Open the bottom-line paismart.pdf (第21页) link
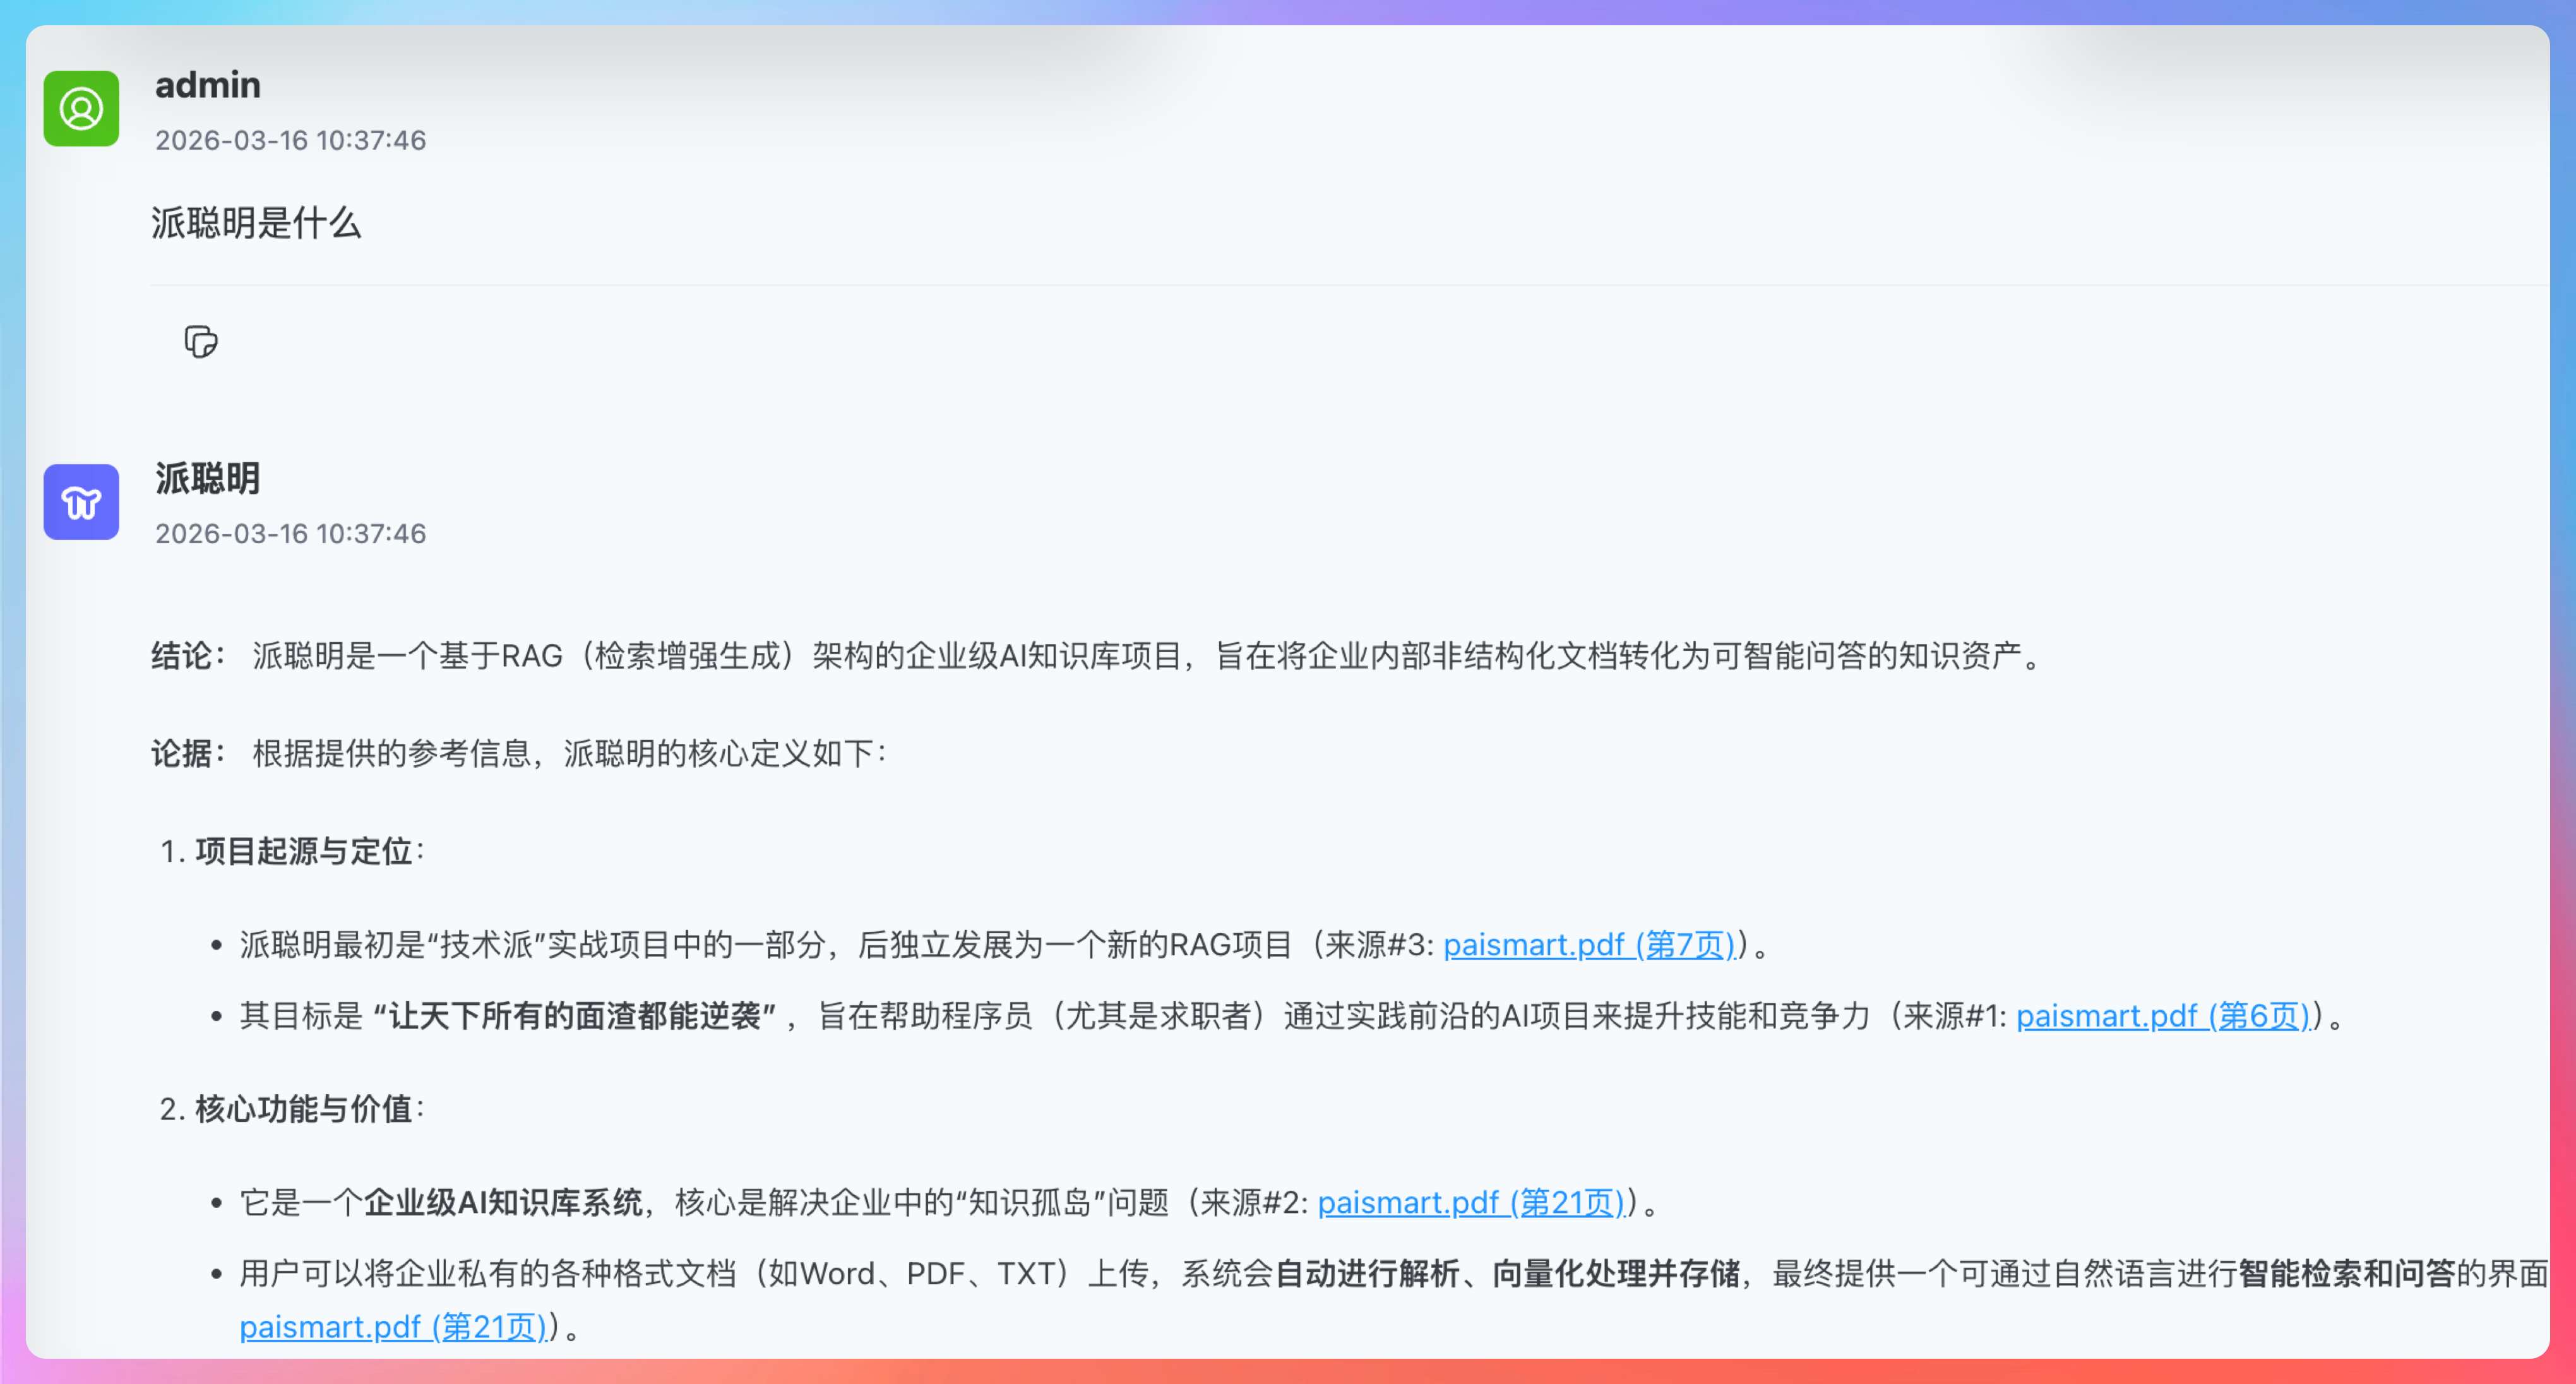This screenshot has height=1384, width=2576. (x=393, y=1327)
